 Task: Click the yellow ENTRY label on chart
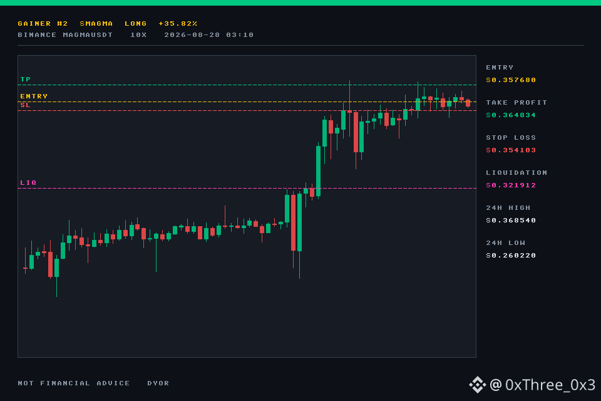pos(34,96)
